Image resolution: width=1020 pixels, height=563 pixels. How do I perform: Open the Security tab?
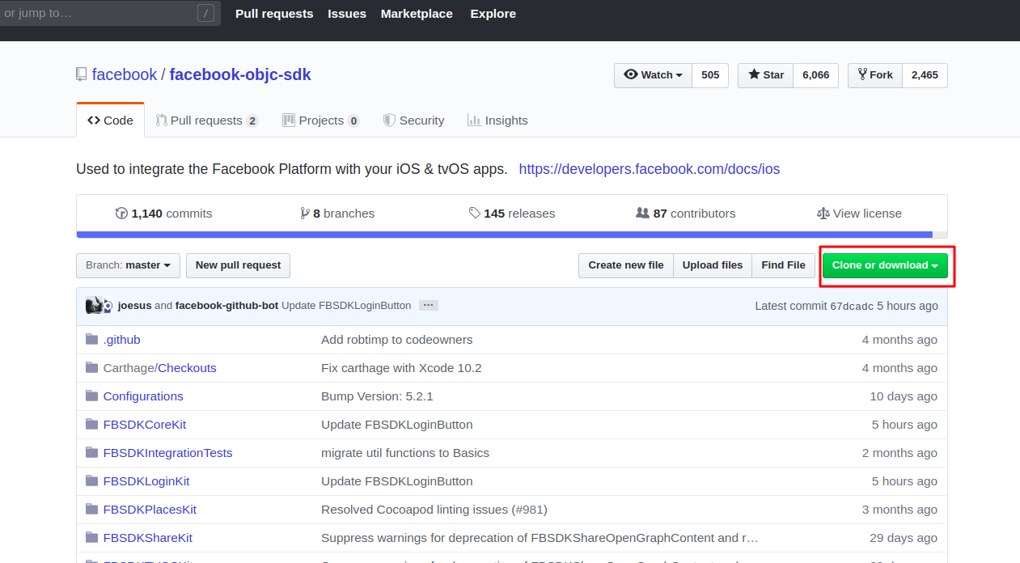[413, 121]
